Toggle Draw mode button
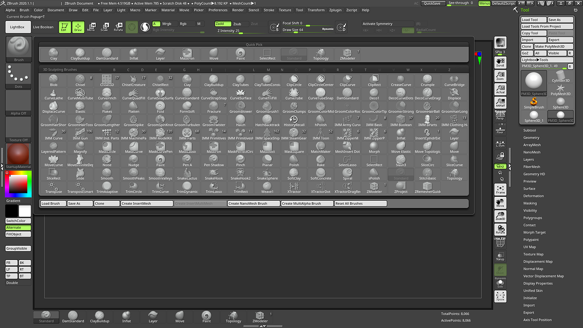This screenshot has height=328, width=583. click(78, 27)
